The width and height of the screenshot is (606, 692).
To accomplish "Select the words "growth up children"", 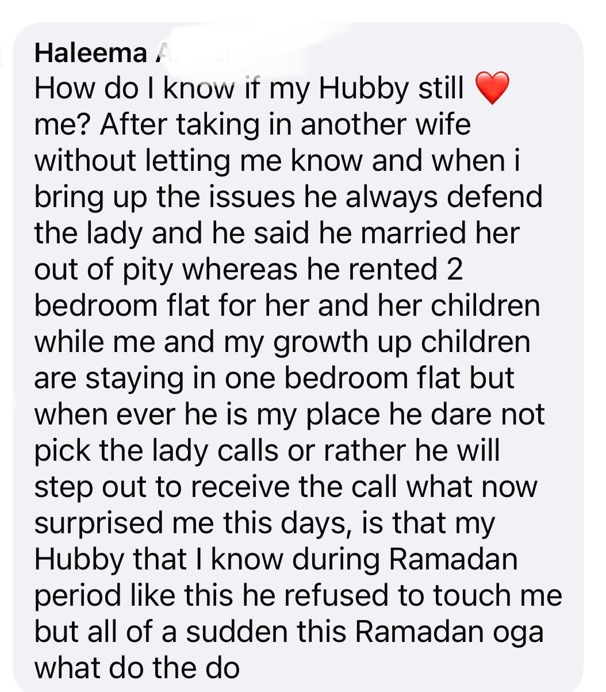I will pos(400,342).
